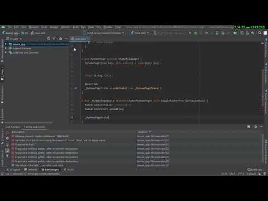The height and width of the screenshot is (201, 268).
Task: Click collapse all icon in Project panel
Action: [x=54, y=39]
